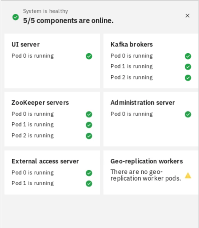Screen dimensions: 199x228
Task: Select the Administration server card heading
Action: [143, 103]
